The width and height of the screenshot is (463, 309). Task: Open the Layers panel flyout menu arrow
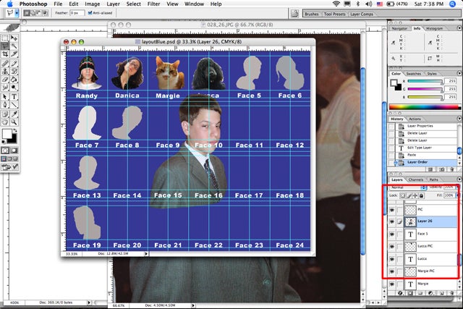(x=459, y=179)
